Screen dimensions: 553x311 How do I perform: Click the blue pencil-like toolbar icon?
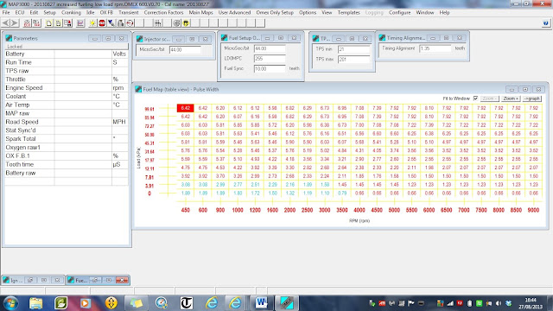click(x=111, y=23)
